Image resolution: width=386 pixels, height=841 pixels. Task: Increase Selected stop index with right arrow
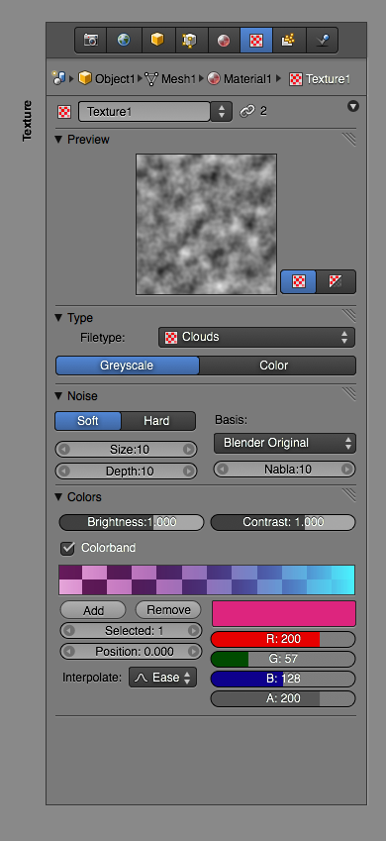[193, 631]
